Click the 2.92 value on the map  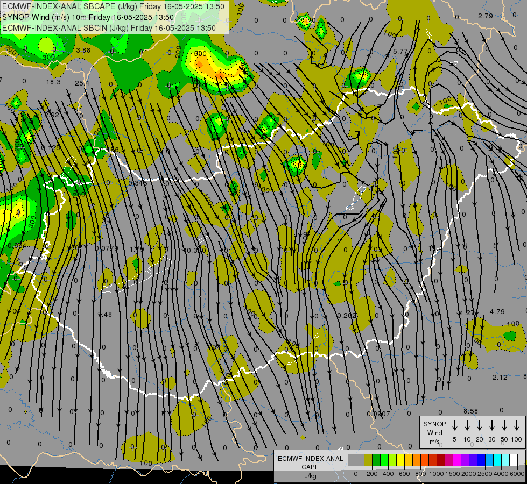52,115
